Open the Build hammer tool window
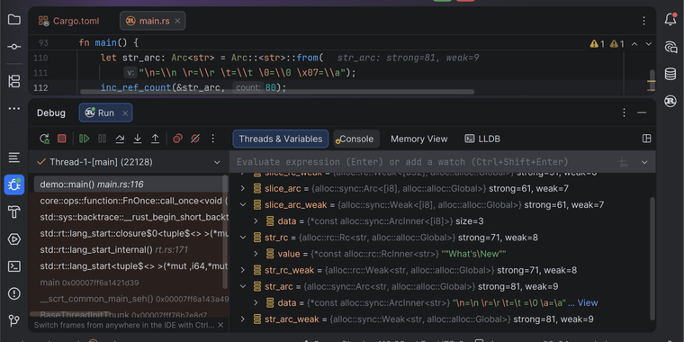 (x=14, y=212)
